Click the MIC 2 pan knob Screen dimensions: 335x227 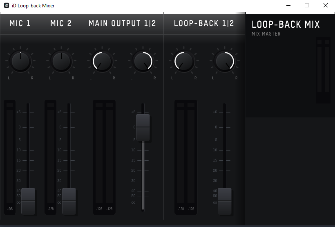61,61
